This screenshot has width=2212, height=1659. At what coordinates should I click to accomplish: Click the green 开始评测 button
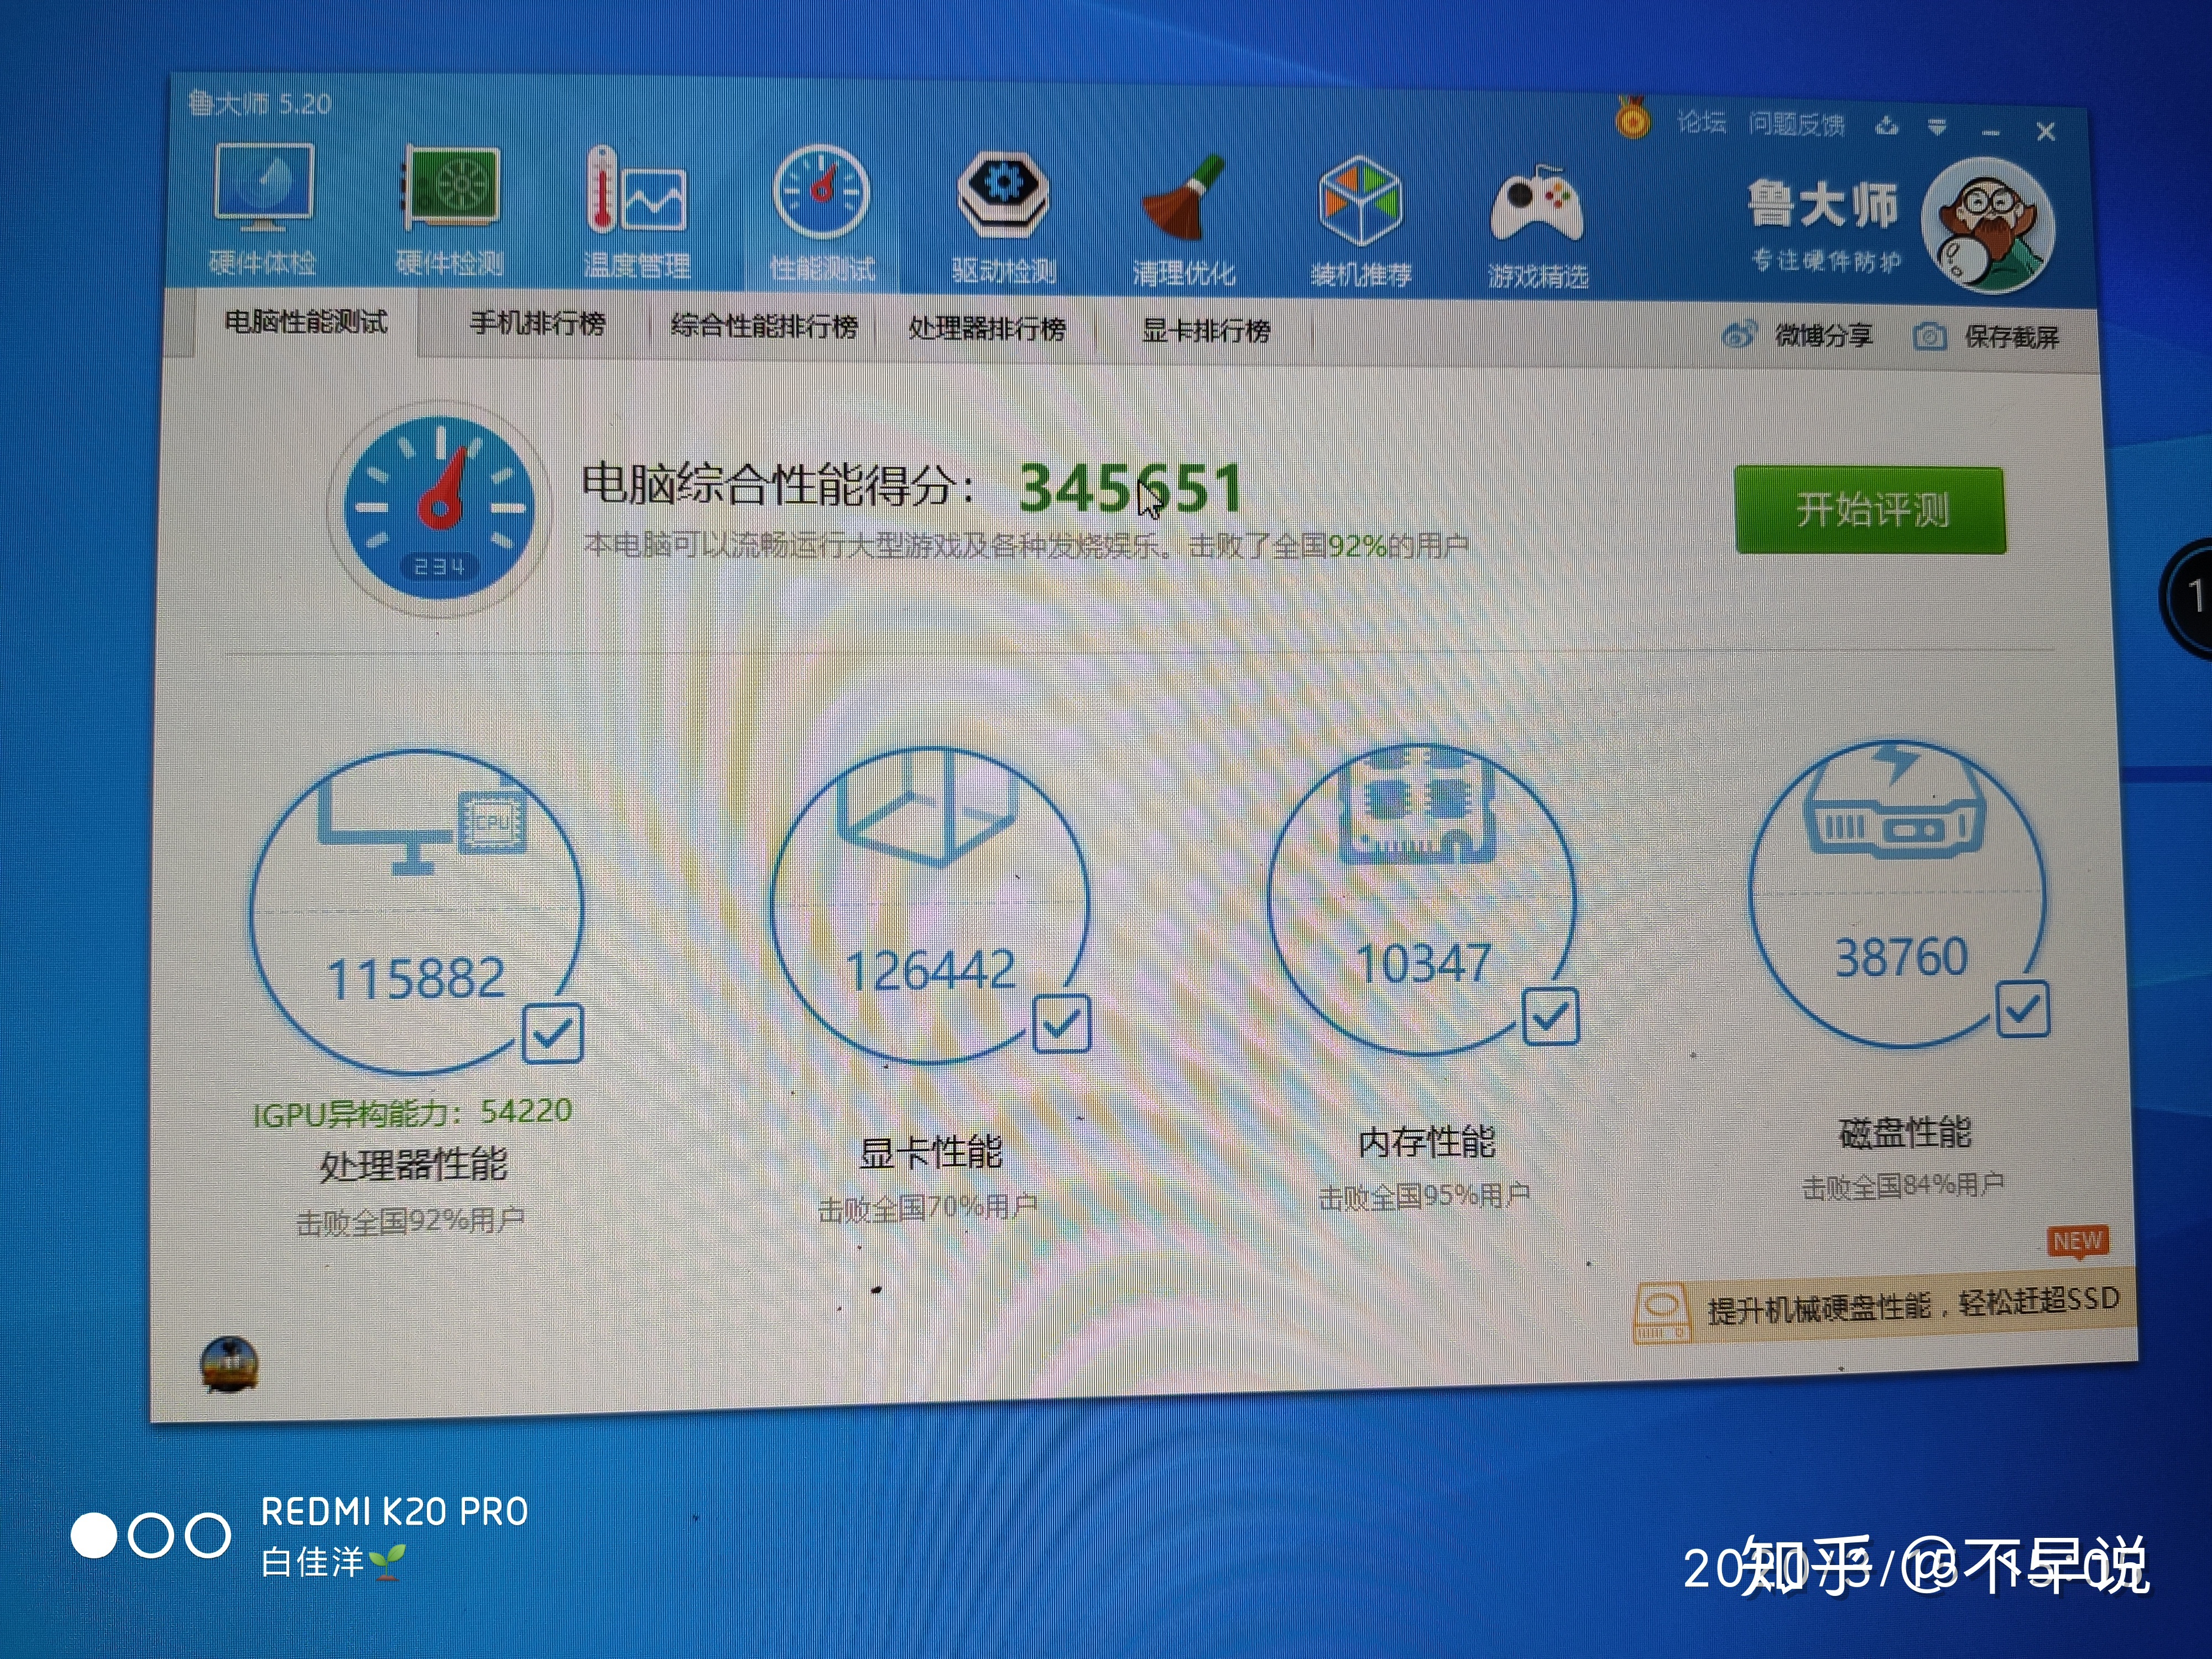click(x=1870, y=510)
